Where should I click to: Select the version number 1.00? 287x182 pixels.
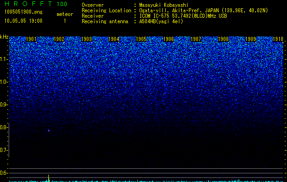(62, 4)
